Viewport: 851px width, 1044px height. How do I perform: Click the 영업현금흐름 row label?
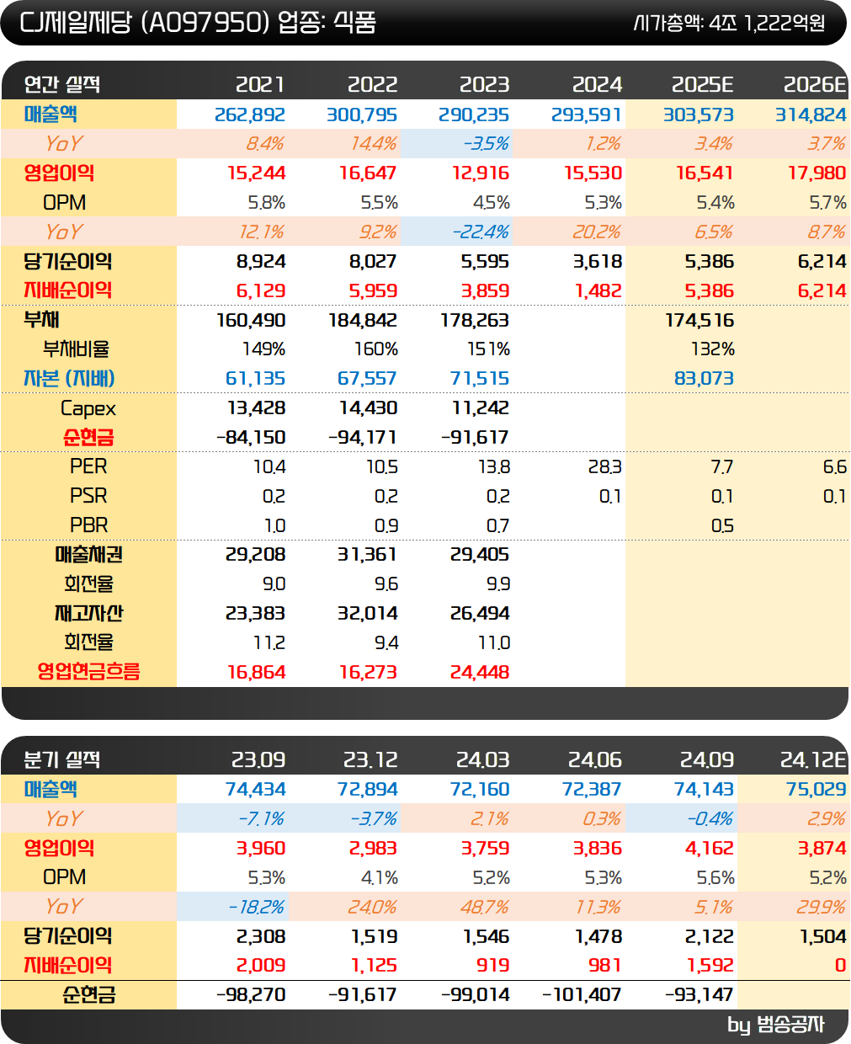click(x=88, y=672)
